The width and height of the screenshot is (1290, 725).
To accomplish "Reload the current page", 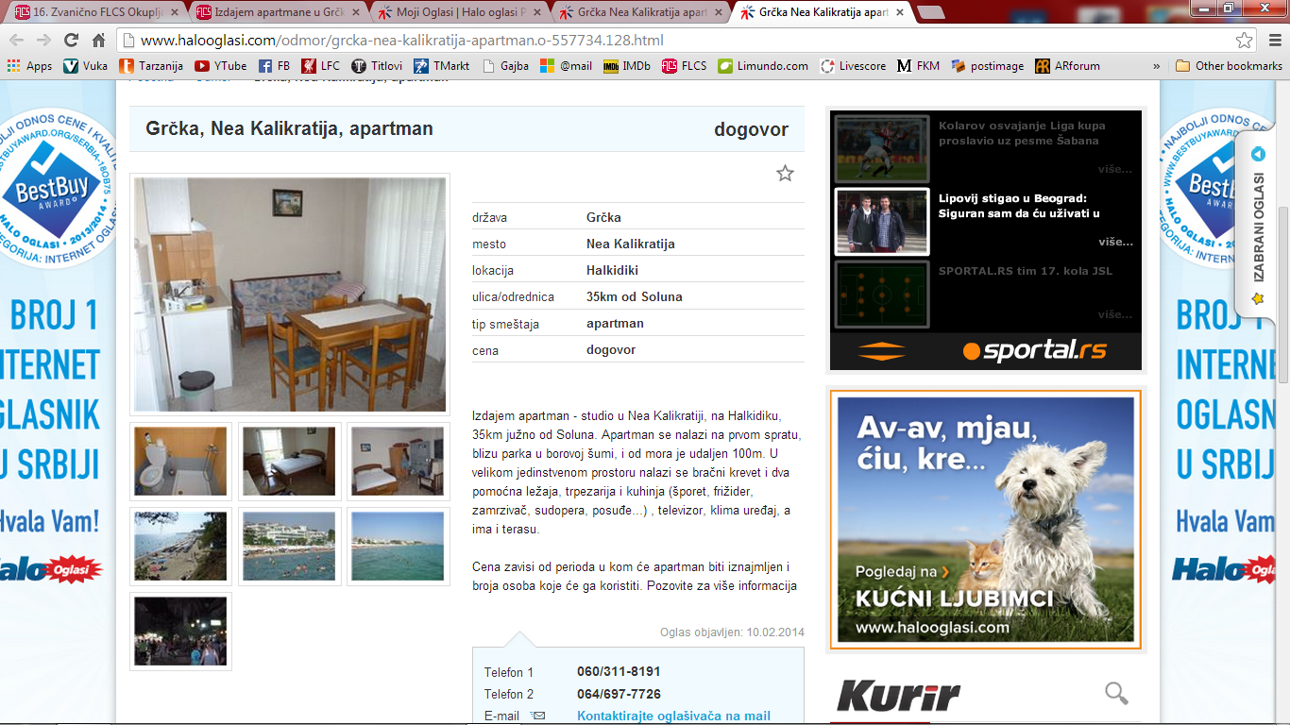I will point(71,41).
